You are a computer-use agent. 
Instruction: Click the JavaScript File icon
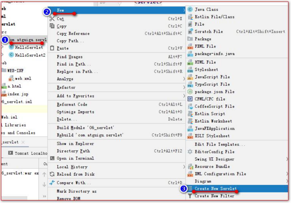coord(190,77)
